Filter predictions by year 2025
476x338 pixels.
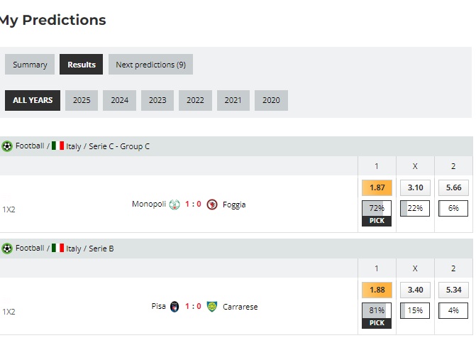coord(82,100)
